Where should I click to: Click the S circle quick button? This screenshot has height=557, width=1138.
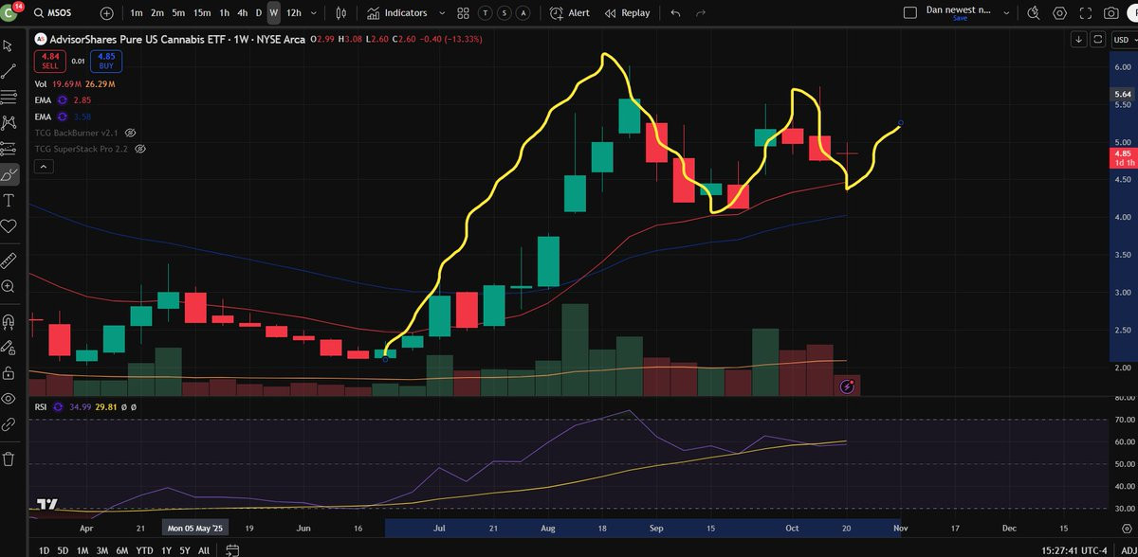point(504,13)
